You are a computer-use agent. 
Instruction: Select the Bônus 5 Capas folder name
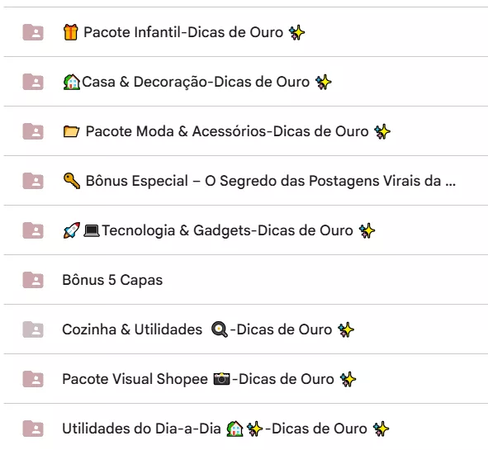[x=112, y=280]
